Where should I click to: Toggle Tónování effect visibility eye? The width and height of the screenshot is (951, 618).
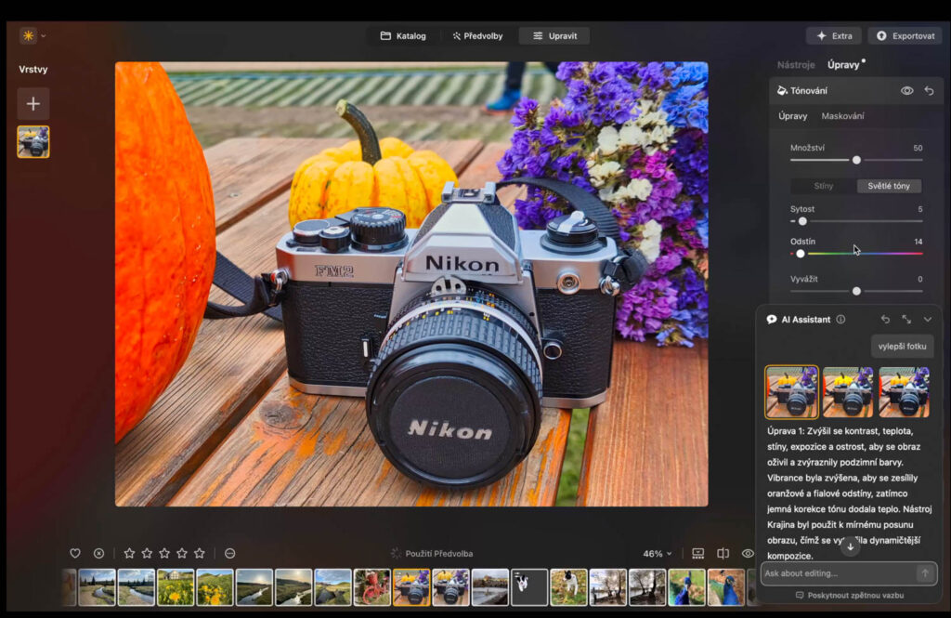pos(906,91)
